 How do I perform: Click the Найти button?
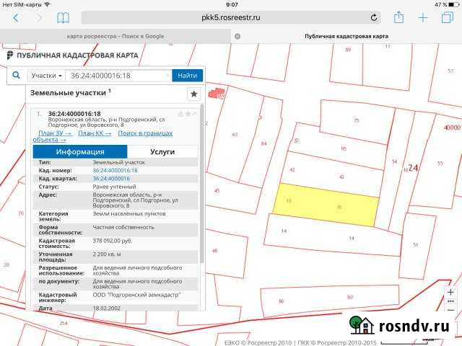point(188,76)
